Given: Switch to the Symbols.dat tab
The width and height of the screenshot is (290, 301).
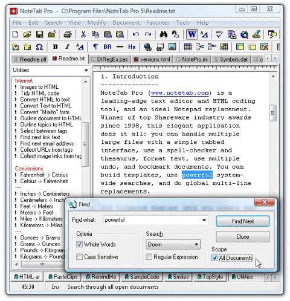Looking at the screenshot, I should (231, 60).
